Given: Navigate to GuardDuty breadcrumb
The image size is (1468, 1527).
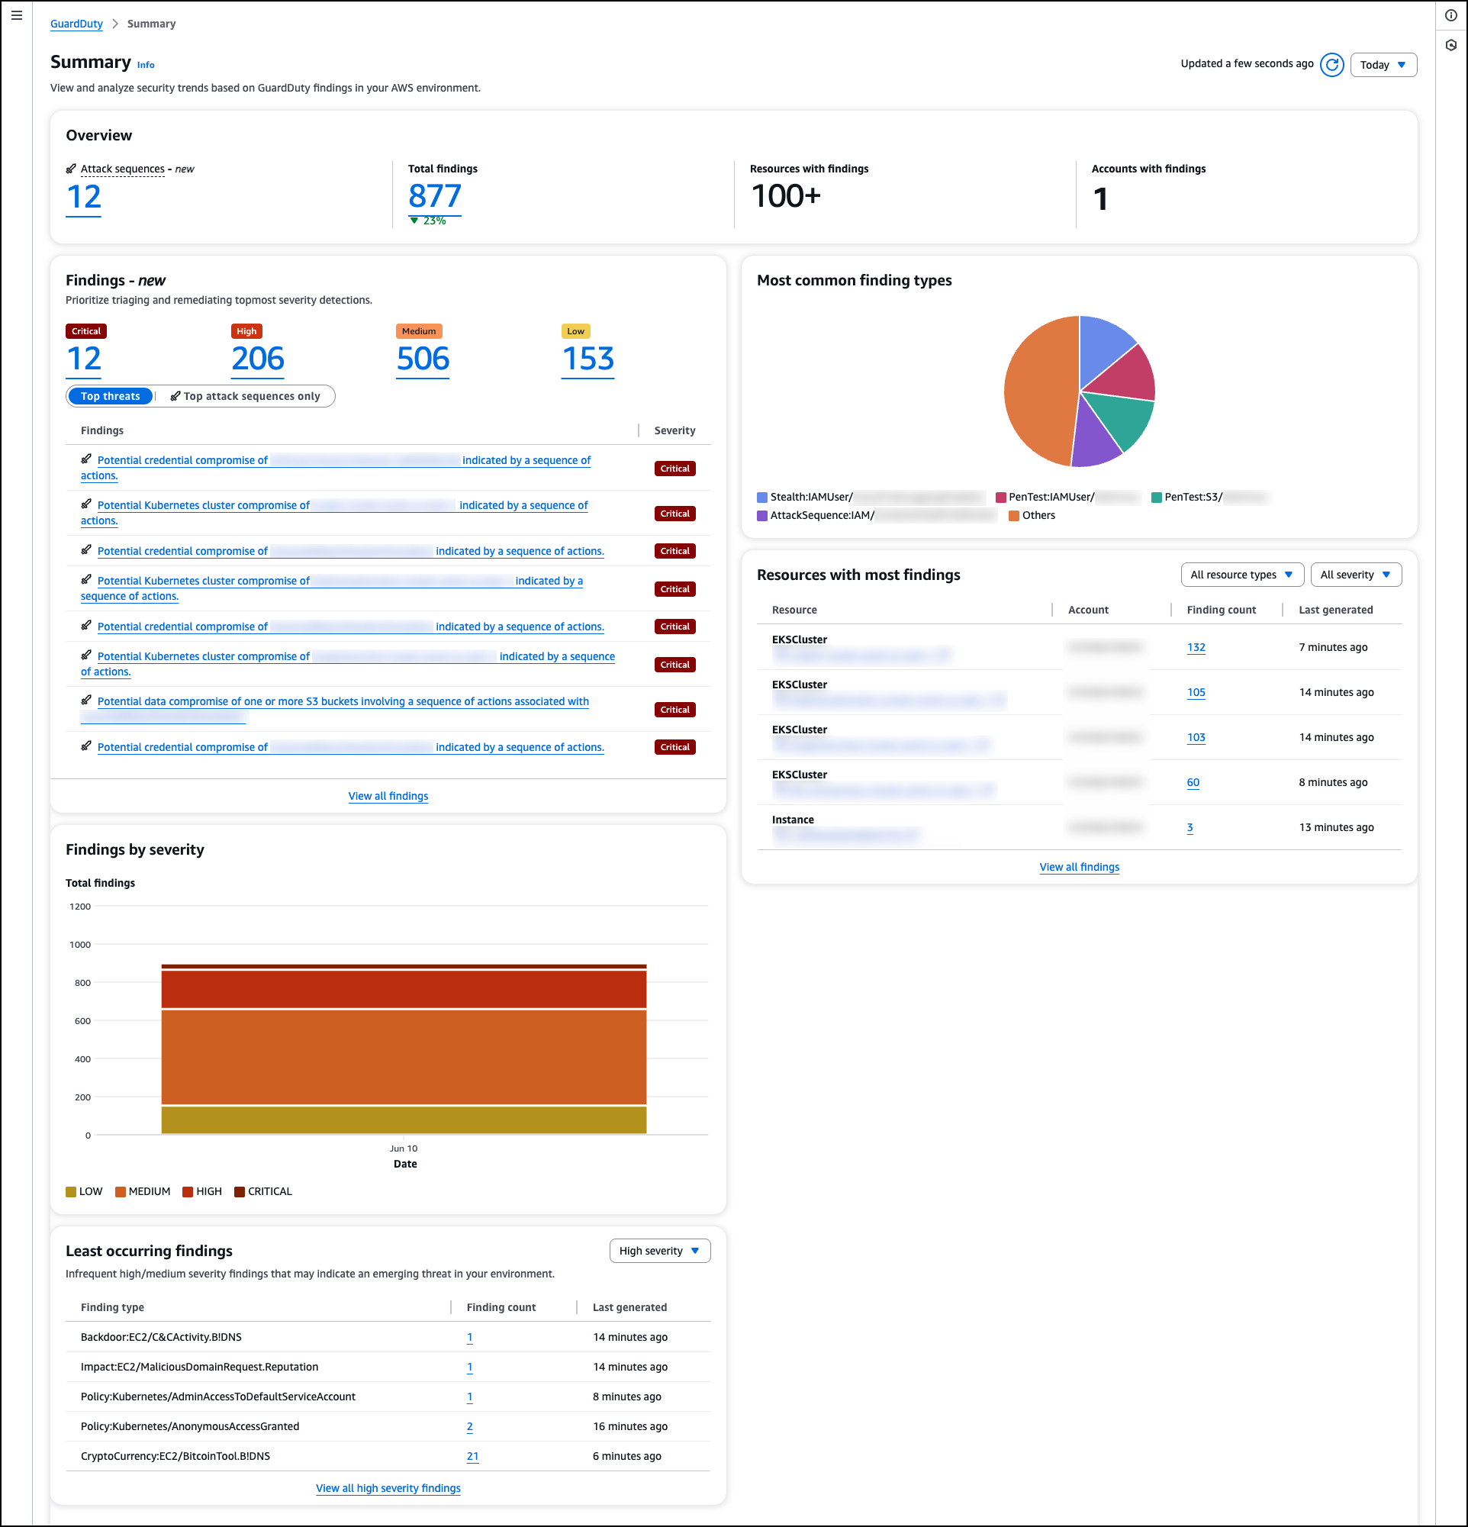Looking at the screenshot, I should pos(76,24).
